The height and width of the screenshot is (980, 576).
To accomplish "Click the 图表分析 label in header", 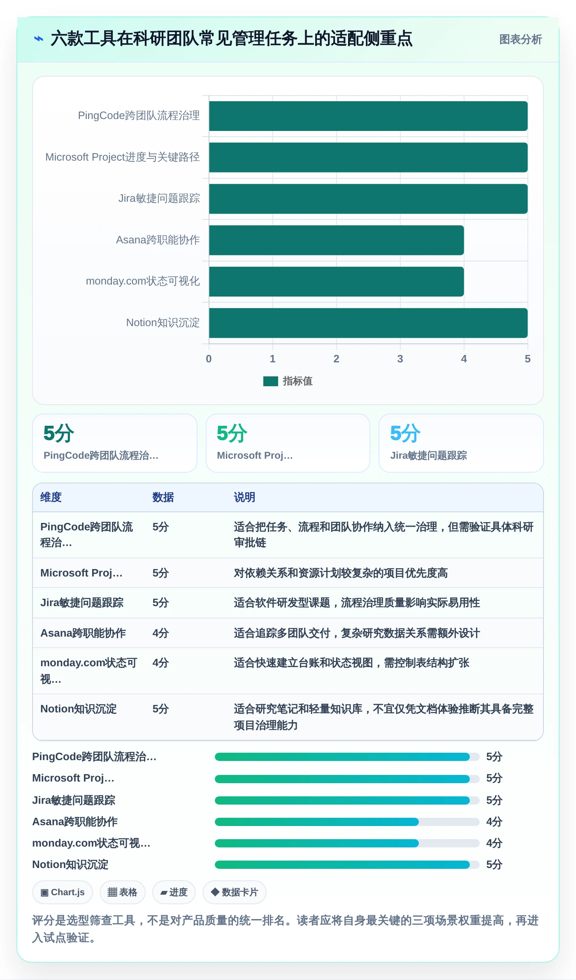I will coord(520,40).
